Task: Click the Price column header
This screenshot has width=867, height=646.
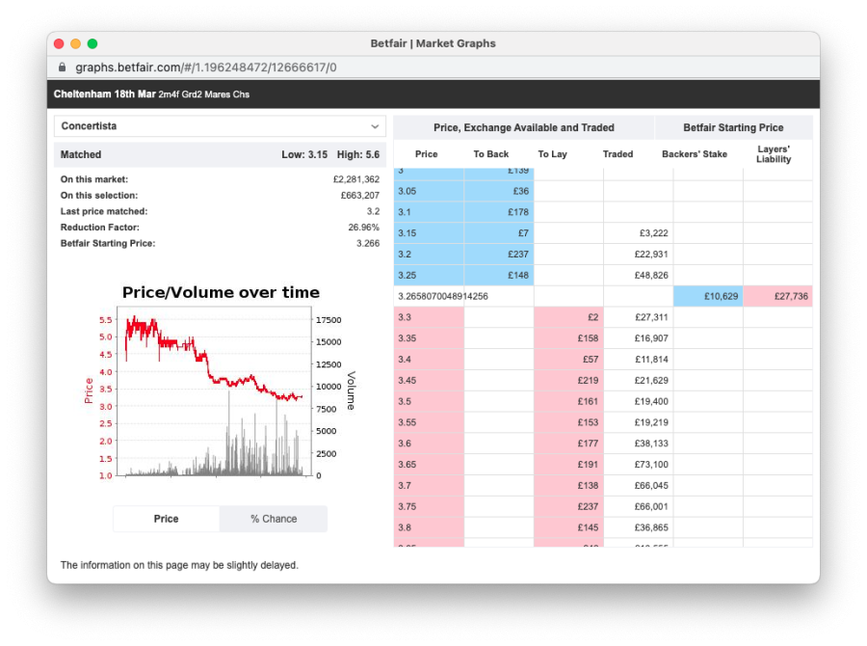Action: [427, 154]
